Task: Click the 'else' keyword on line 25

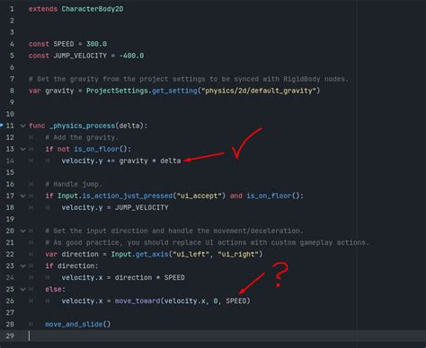Action: [53, 290]
